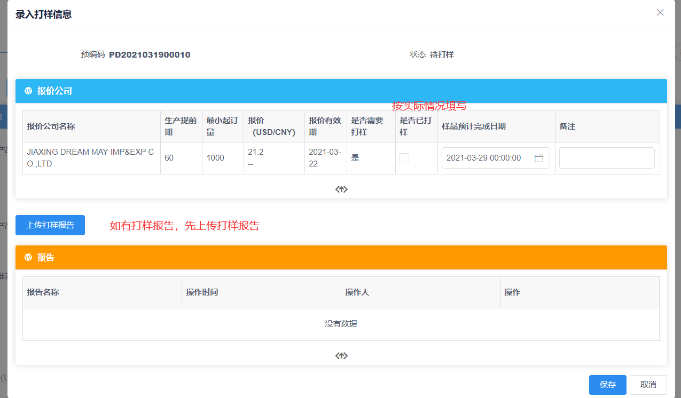The image size is (681, 398).
Task: Select the JIAXING DREAM MAY company name cell
Action: point(91,158)
